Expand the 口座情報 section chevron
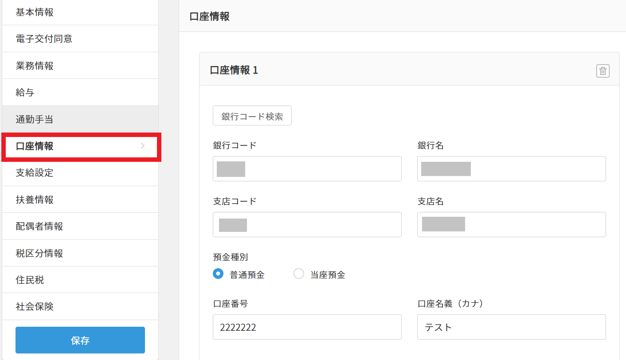626x360 pixels. [x=143, y=146]
